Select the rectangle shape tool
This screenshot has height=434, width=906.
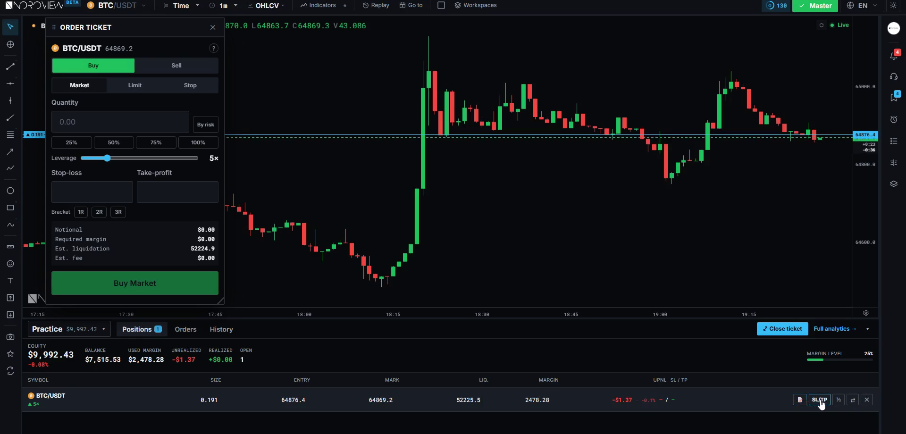10,208
